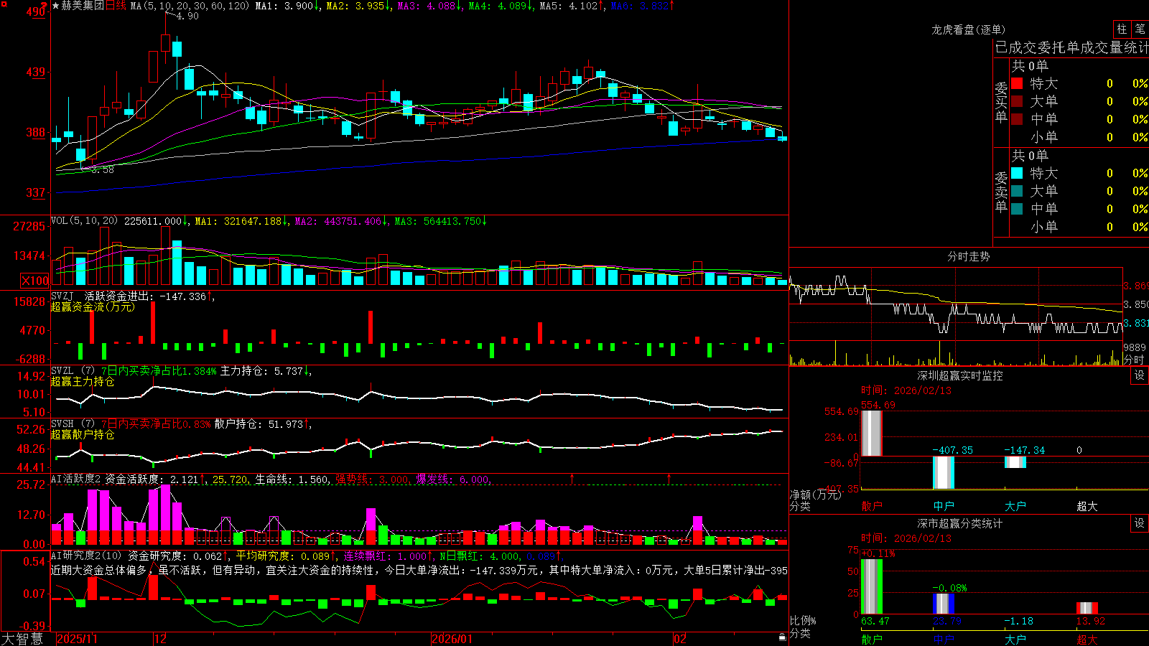Click the 超赢散户持仓 label
The height and width of the screenshot is (646, 1149).
click(x=83, y=434)
